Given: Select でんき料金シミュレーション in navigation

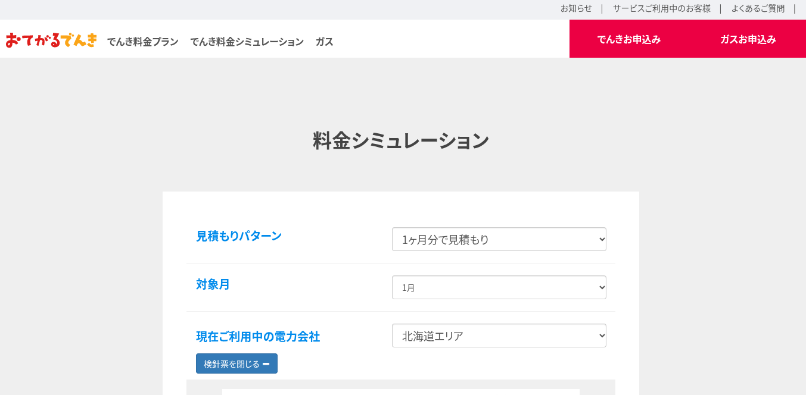Looking at the screenshot, I should [x=247, y=42].
